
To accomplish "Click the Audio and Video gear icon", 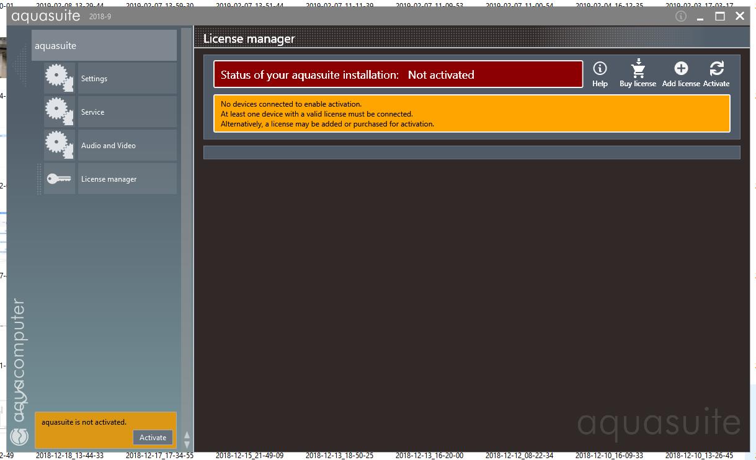I will point(60,145).
